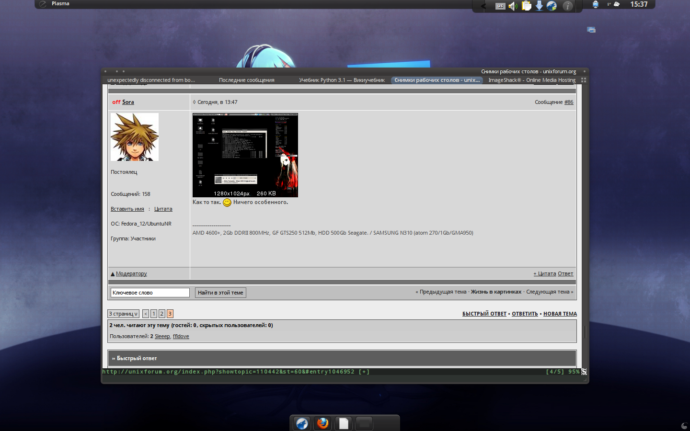The image size is (690, 431).
Task: Open the volume speaker control
Action: point(513,6)
